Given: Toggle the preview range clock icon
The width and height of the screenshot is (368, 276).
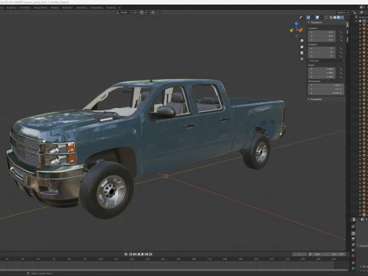Looking at the screenshot, I should point(310,255).
